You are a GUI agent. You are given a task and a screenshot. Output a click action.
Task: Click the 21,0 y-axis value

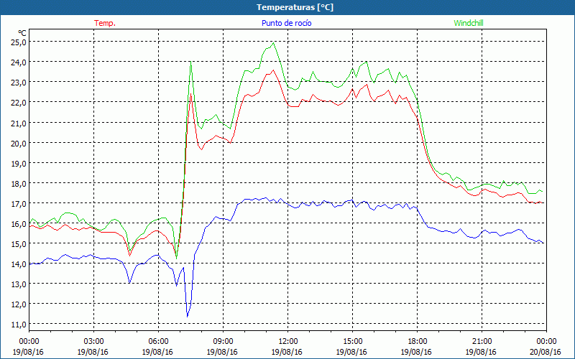(x=19, y=123)
